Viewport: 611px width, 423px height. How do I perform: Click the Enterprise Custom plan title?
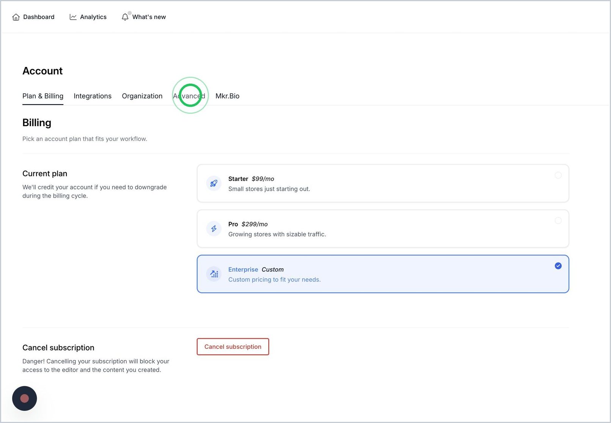tap(256, 269)
